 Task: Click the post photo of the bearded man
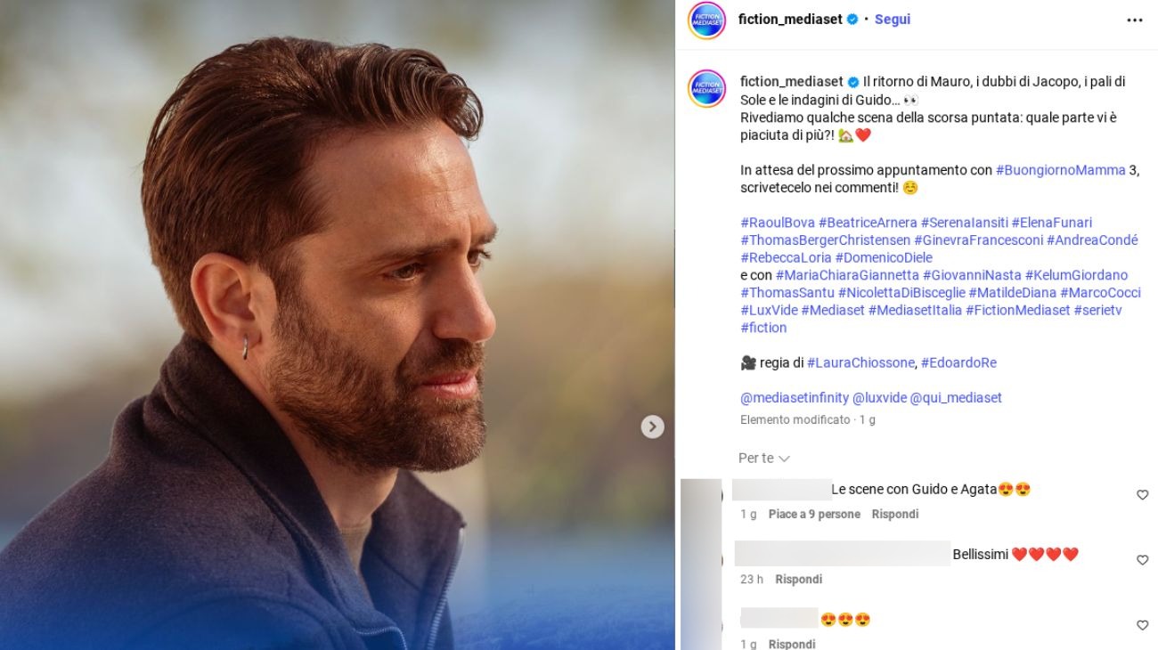[x=337, y=325]
